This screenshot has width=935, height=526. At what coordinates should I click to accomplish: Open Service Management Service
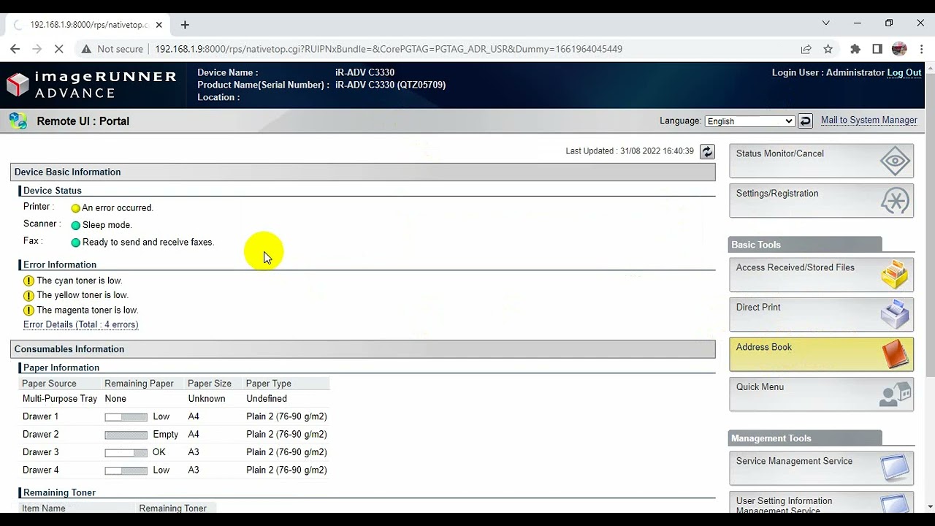pyautogui.click(x=821, y=468)
